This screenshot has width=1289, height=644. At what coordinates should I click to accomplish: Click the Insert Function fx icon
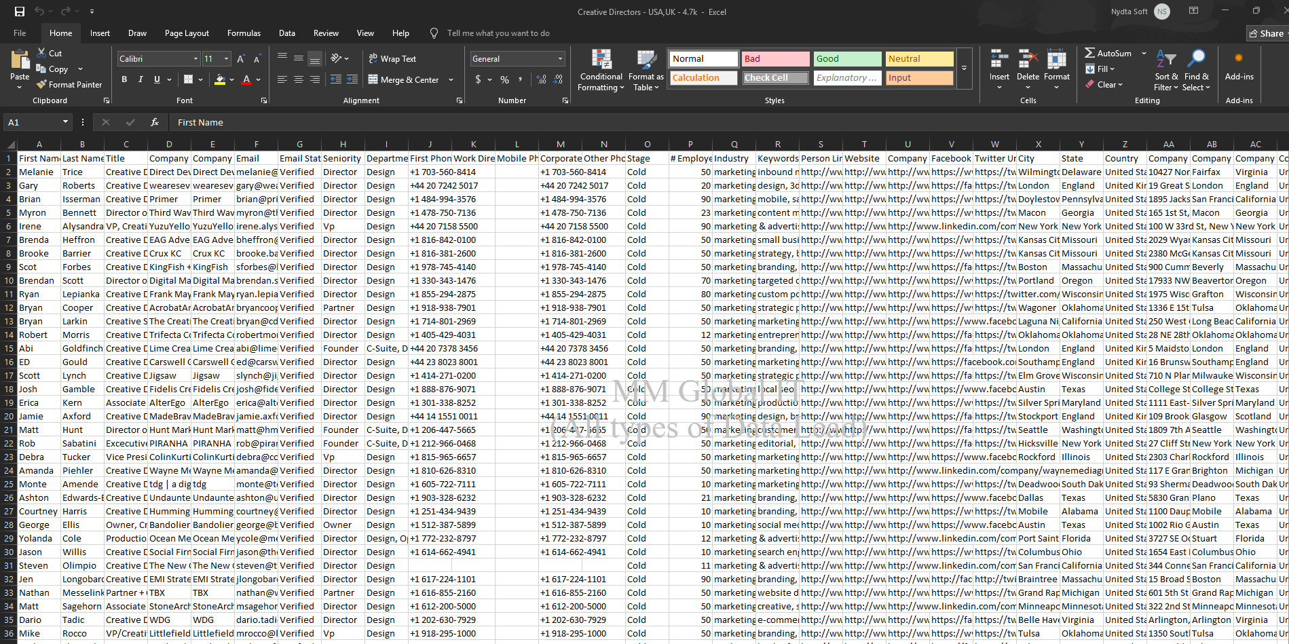[x=155, y=122]
